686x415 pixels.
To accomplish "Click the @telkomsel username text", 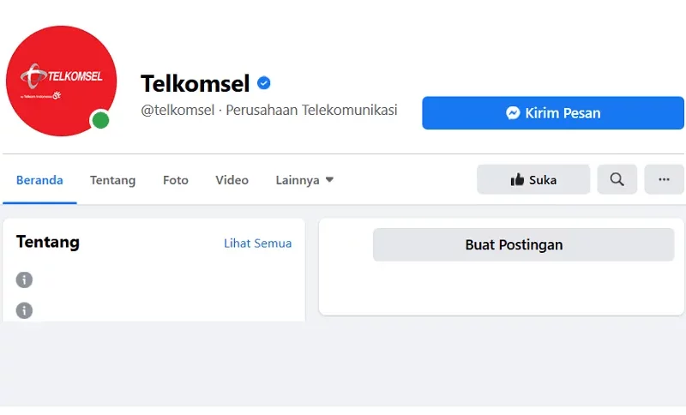I will pyautogui.click(x=178, y=110).
